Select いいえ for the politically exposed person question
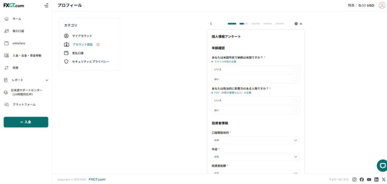 (255, 100)
